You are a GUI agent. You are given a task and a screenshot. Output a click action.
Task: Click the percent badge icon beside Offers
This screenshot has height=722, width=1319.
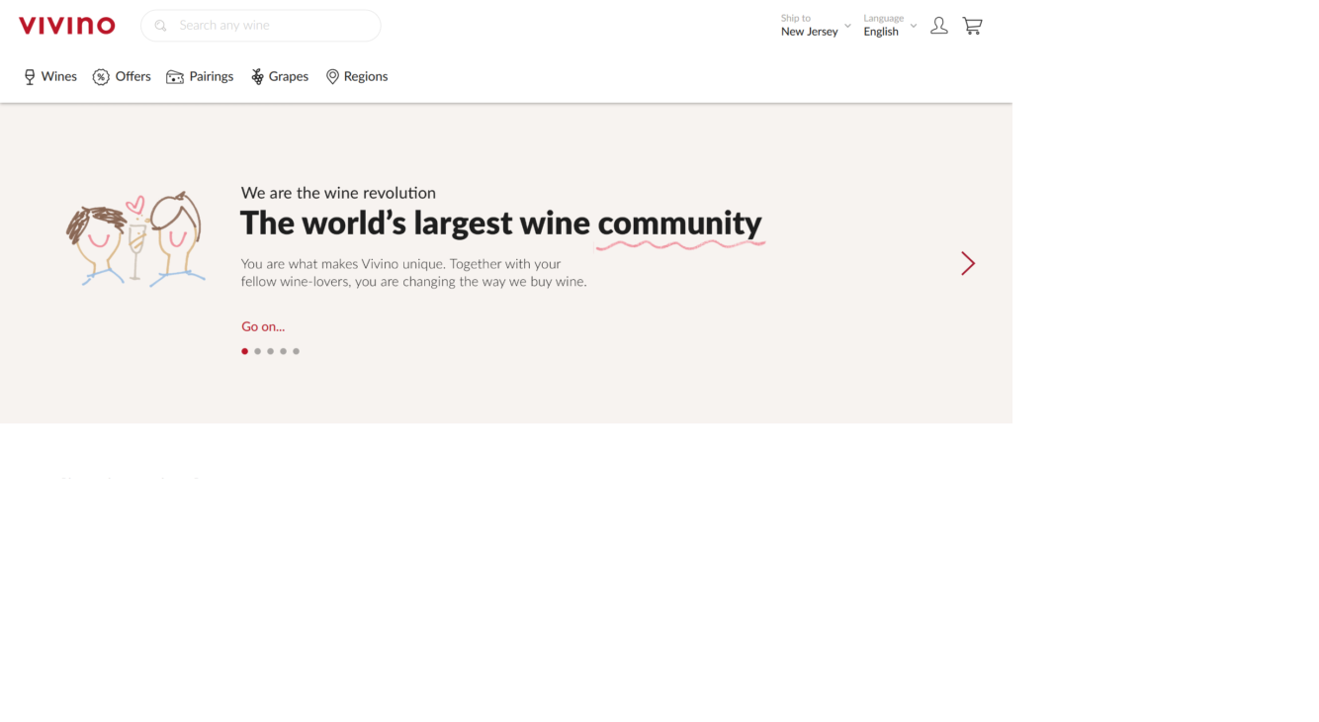coord(101,77)
